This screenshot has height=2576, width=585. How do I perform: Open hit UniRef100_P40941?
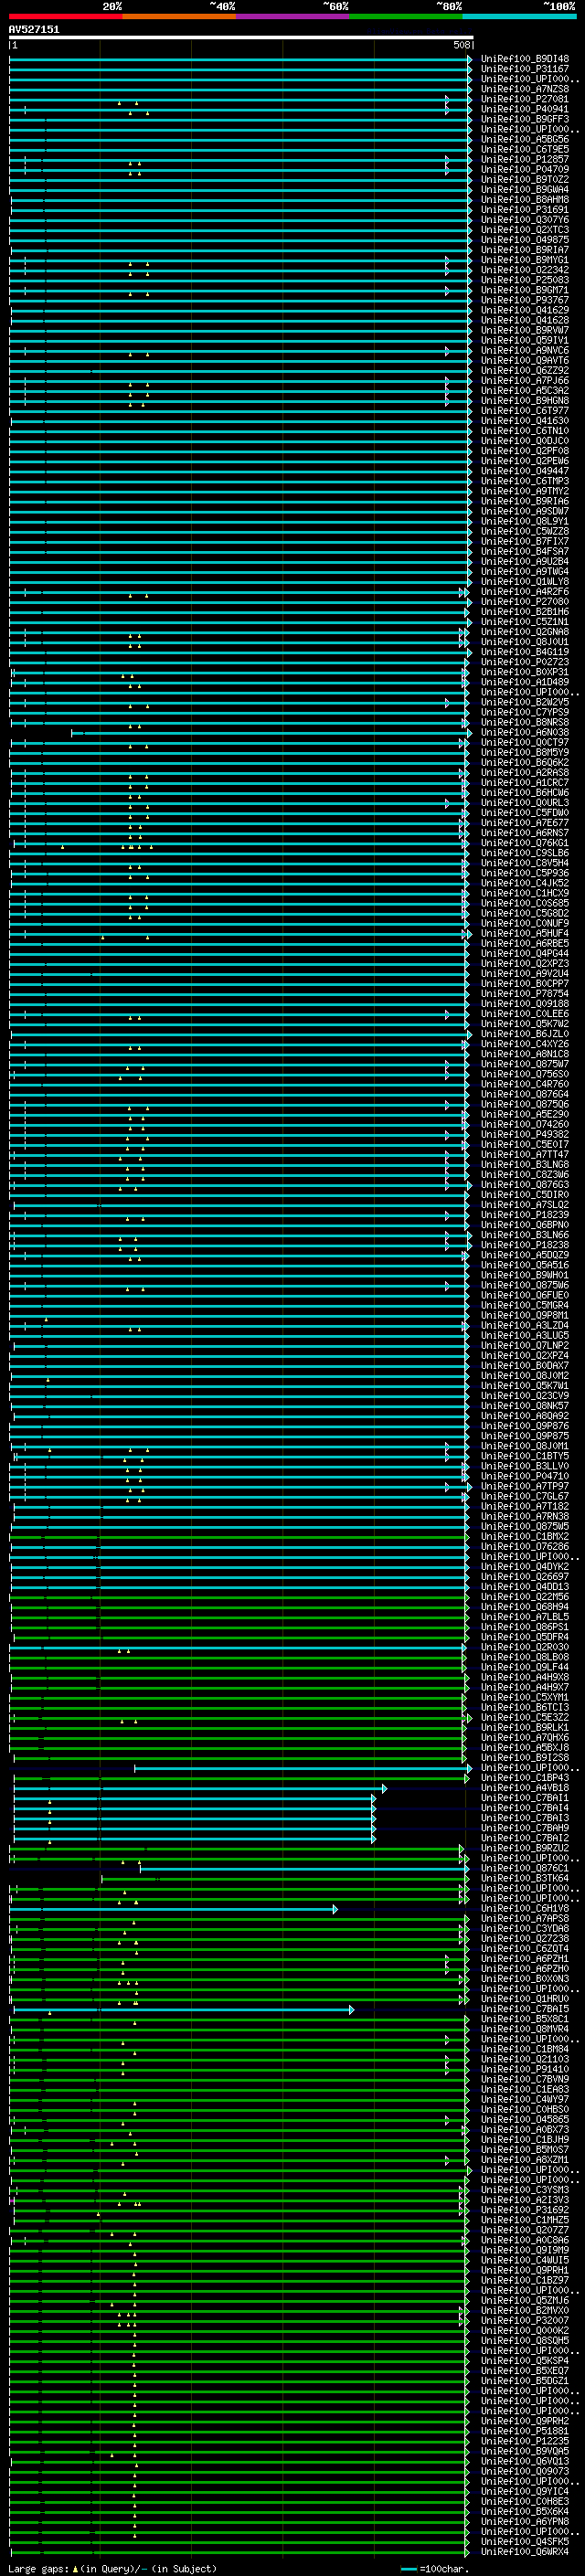point(525,109)
